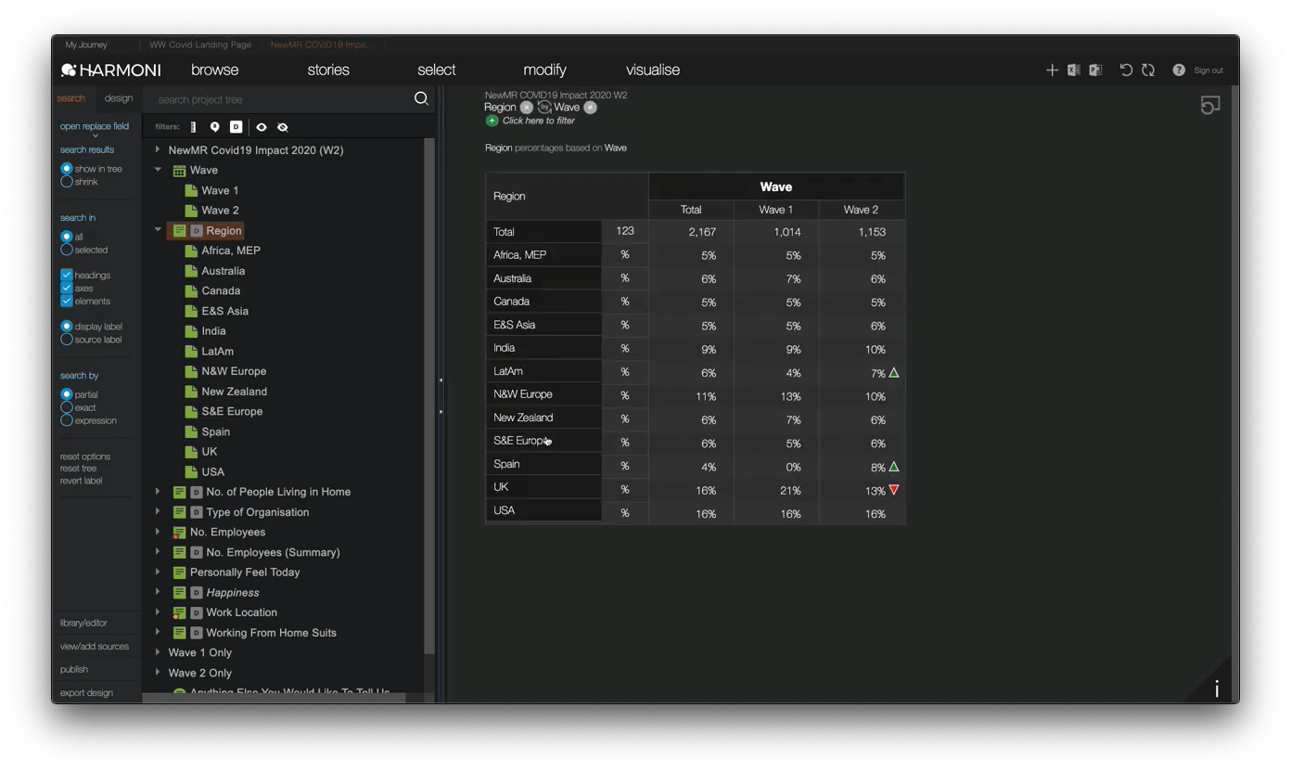Enable the 'axes' search checkbox
The height and width of the screenshot is (772, 1291).
click(x=65, y=287)
